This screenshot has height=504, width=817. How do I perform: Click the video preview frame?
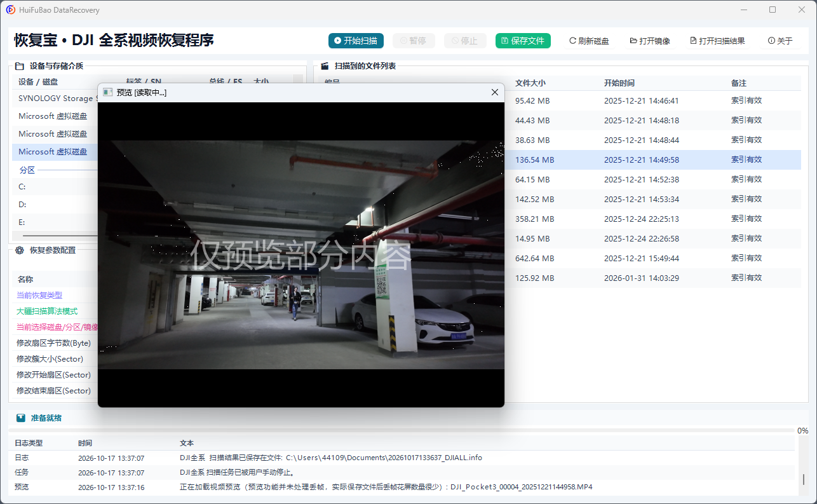[x=301, y=254]
